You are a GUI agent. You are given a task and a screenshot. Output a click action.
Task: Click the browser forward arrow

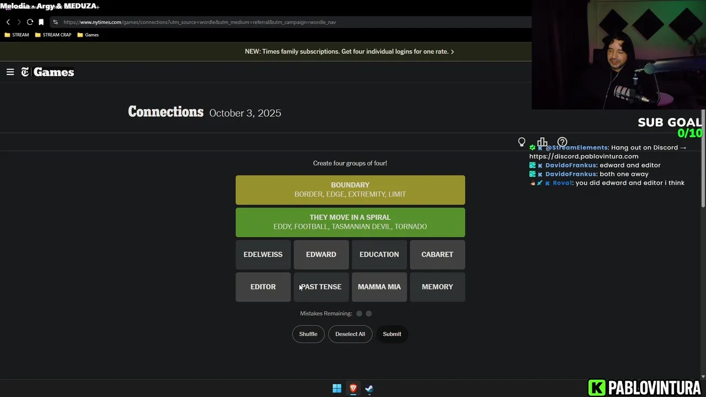(19, 22)
